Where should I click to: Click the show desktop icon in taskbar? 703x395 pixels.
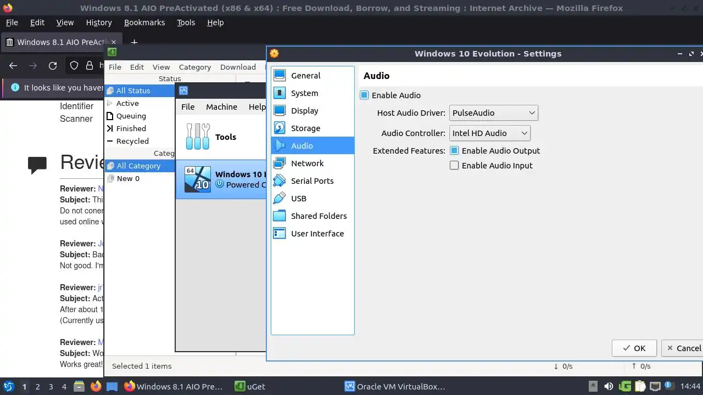(x=112, y=386)
